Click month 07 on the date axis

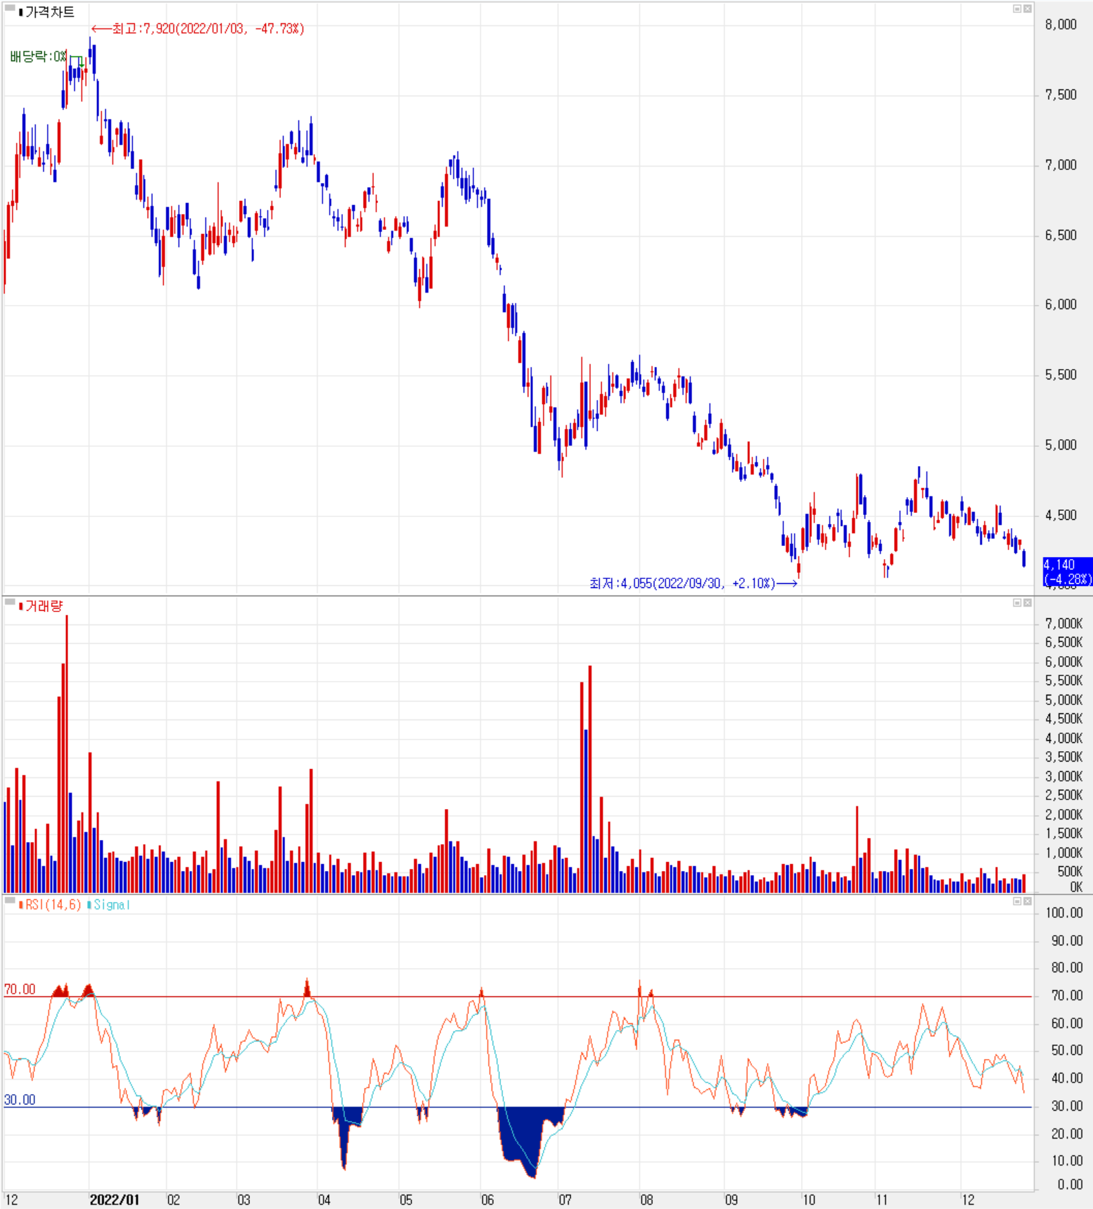coord(565,1200)
